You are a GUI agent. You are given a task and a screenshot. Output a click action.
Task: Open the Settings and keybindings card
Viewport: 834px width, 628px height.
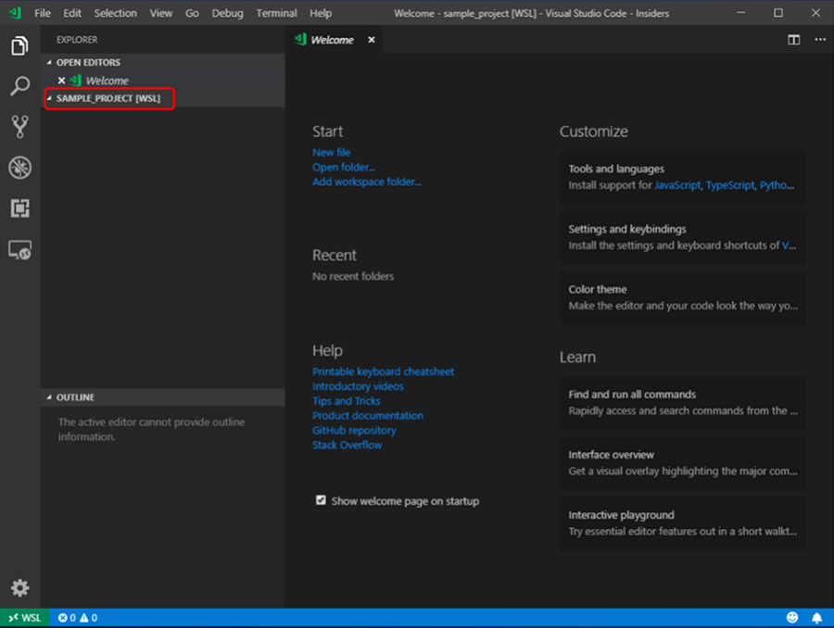click(683, 238)
